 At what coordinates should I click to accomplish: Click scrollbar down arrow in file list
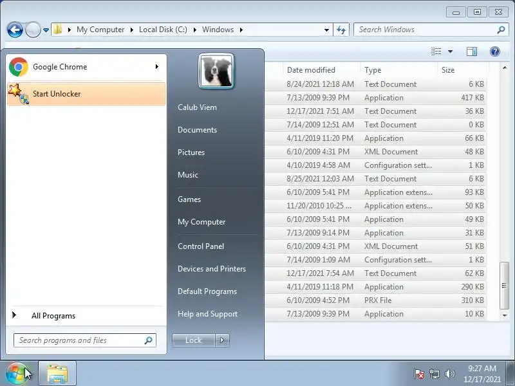pos(505,315)
